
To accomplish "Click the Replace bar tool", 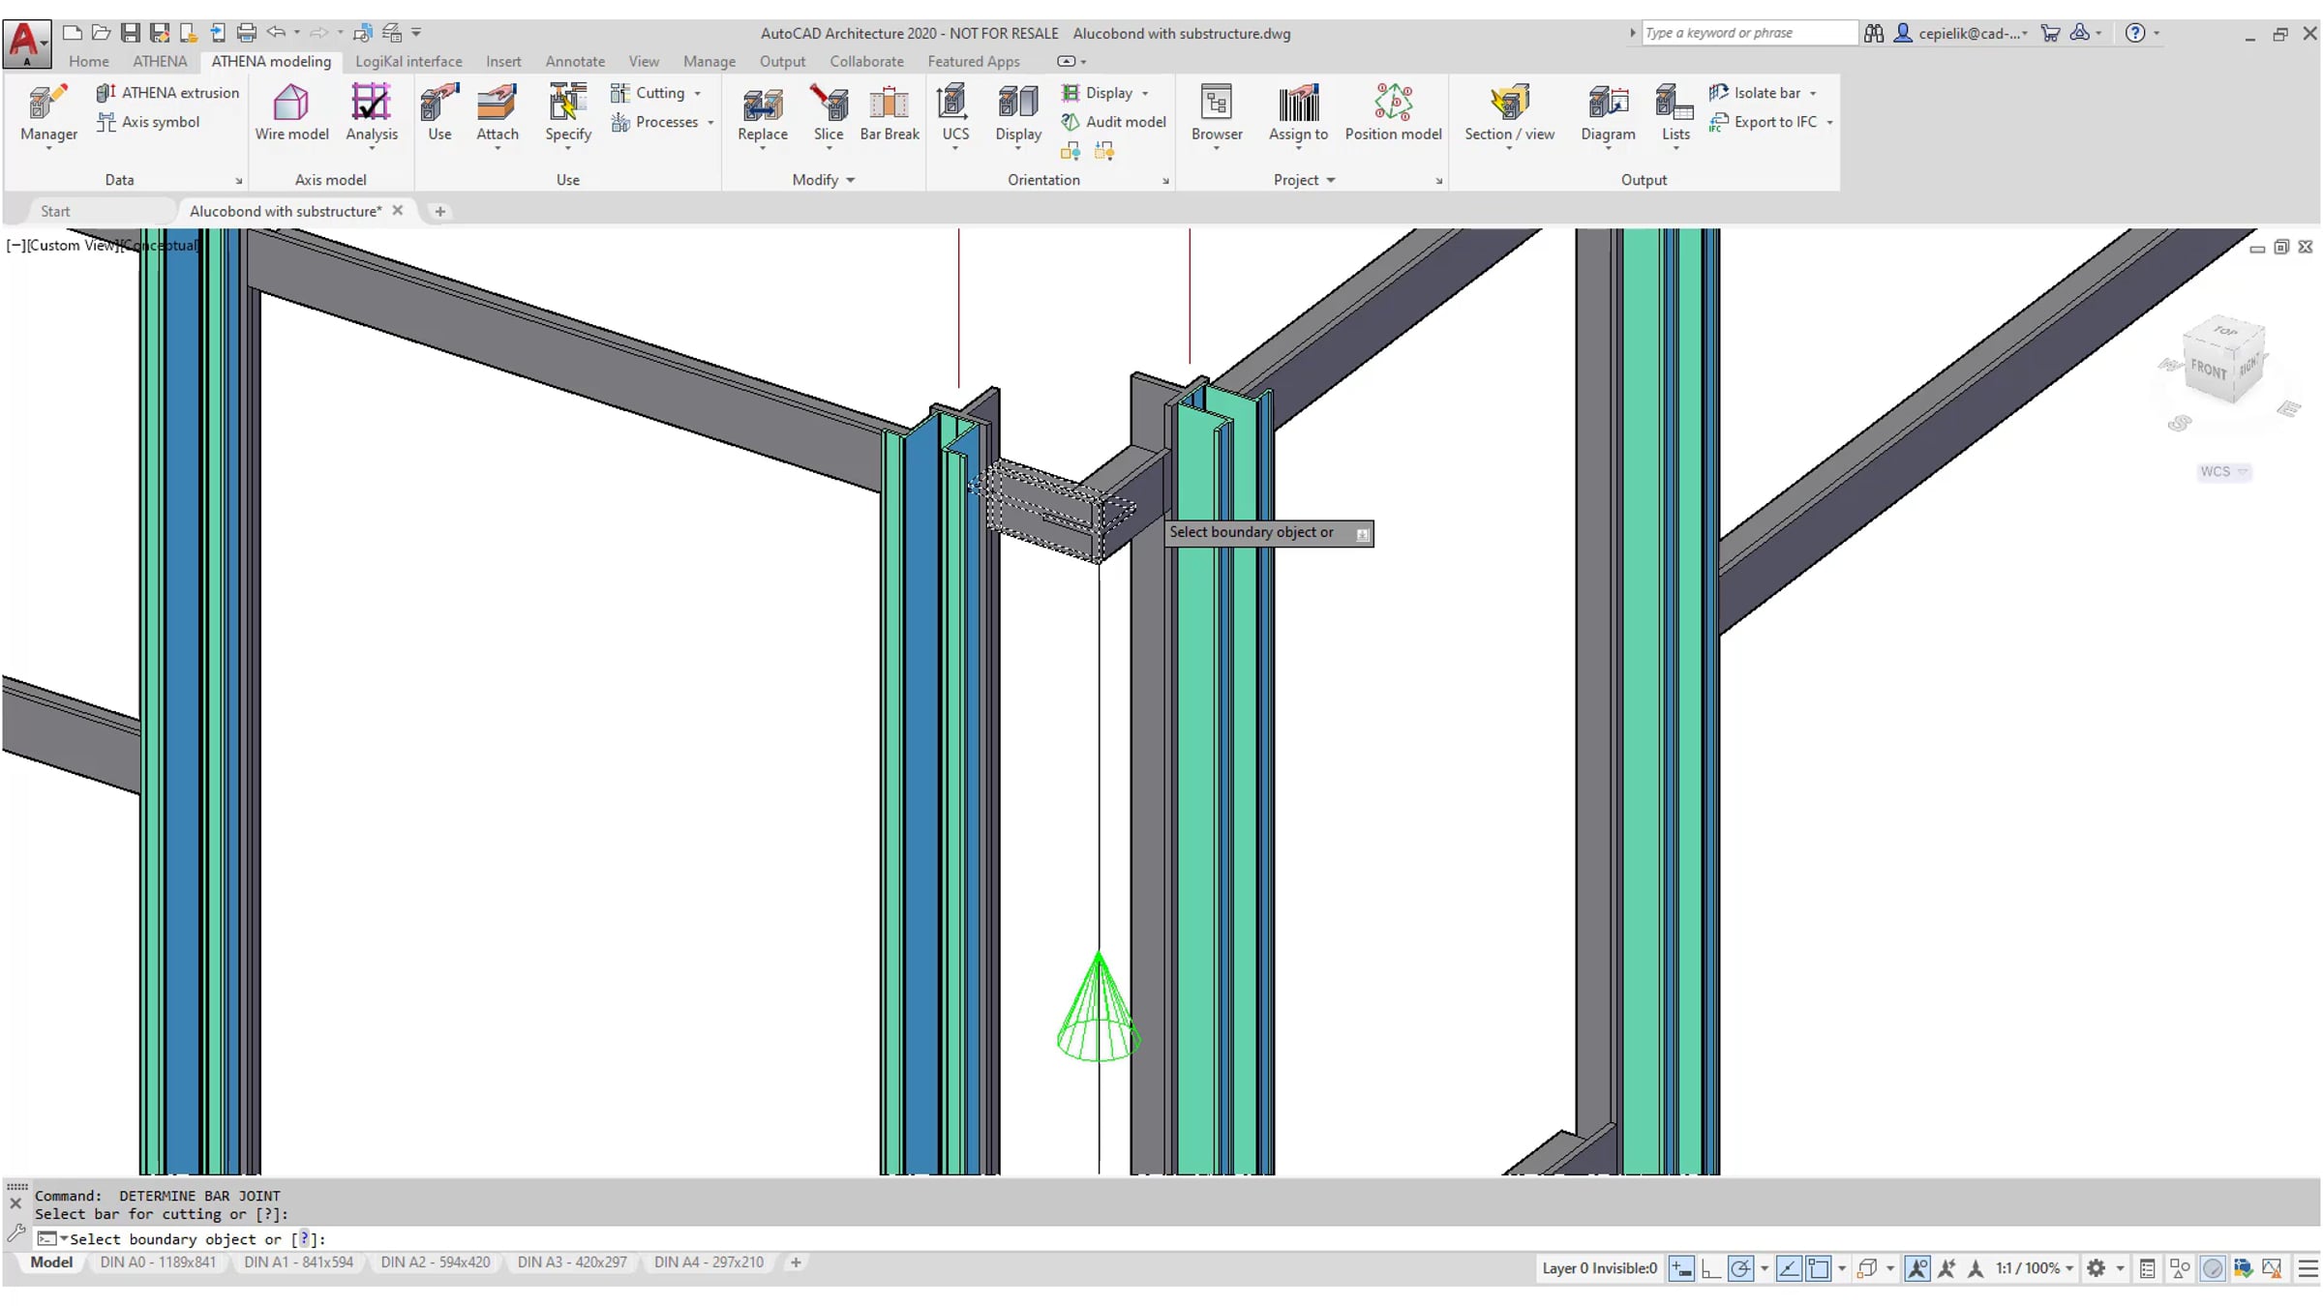I will pyautogui.click(x=762, y=111).
